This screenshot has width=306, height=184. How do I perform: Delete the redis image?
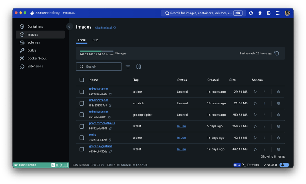coord(278,138)
